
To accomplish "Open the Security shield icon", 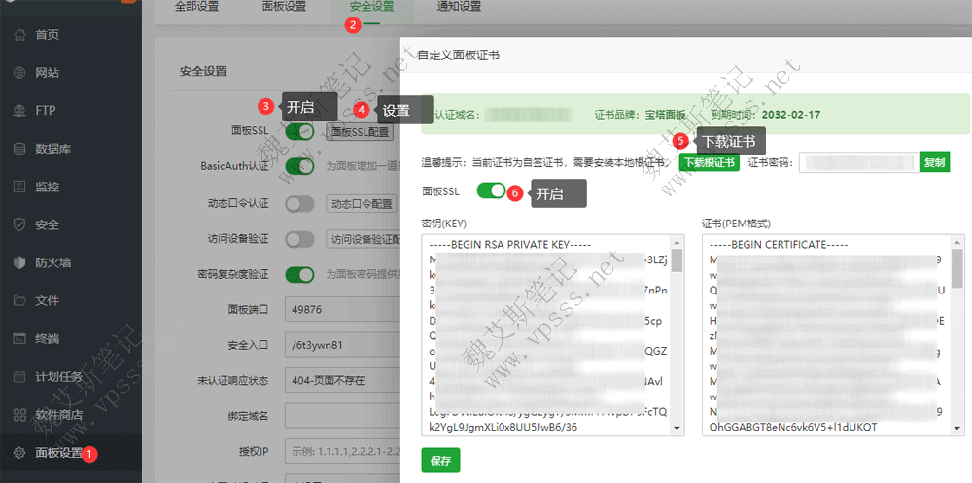I will [x=19, y=224].
